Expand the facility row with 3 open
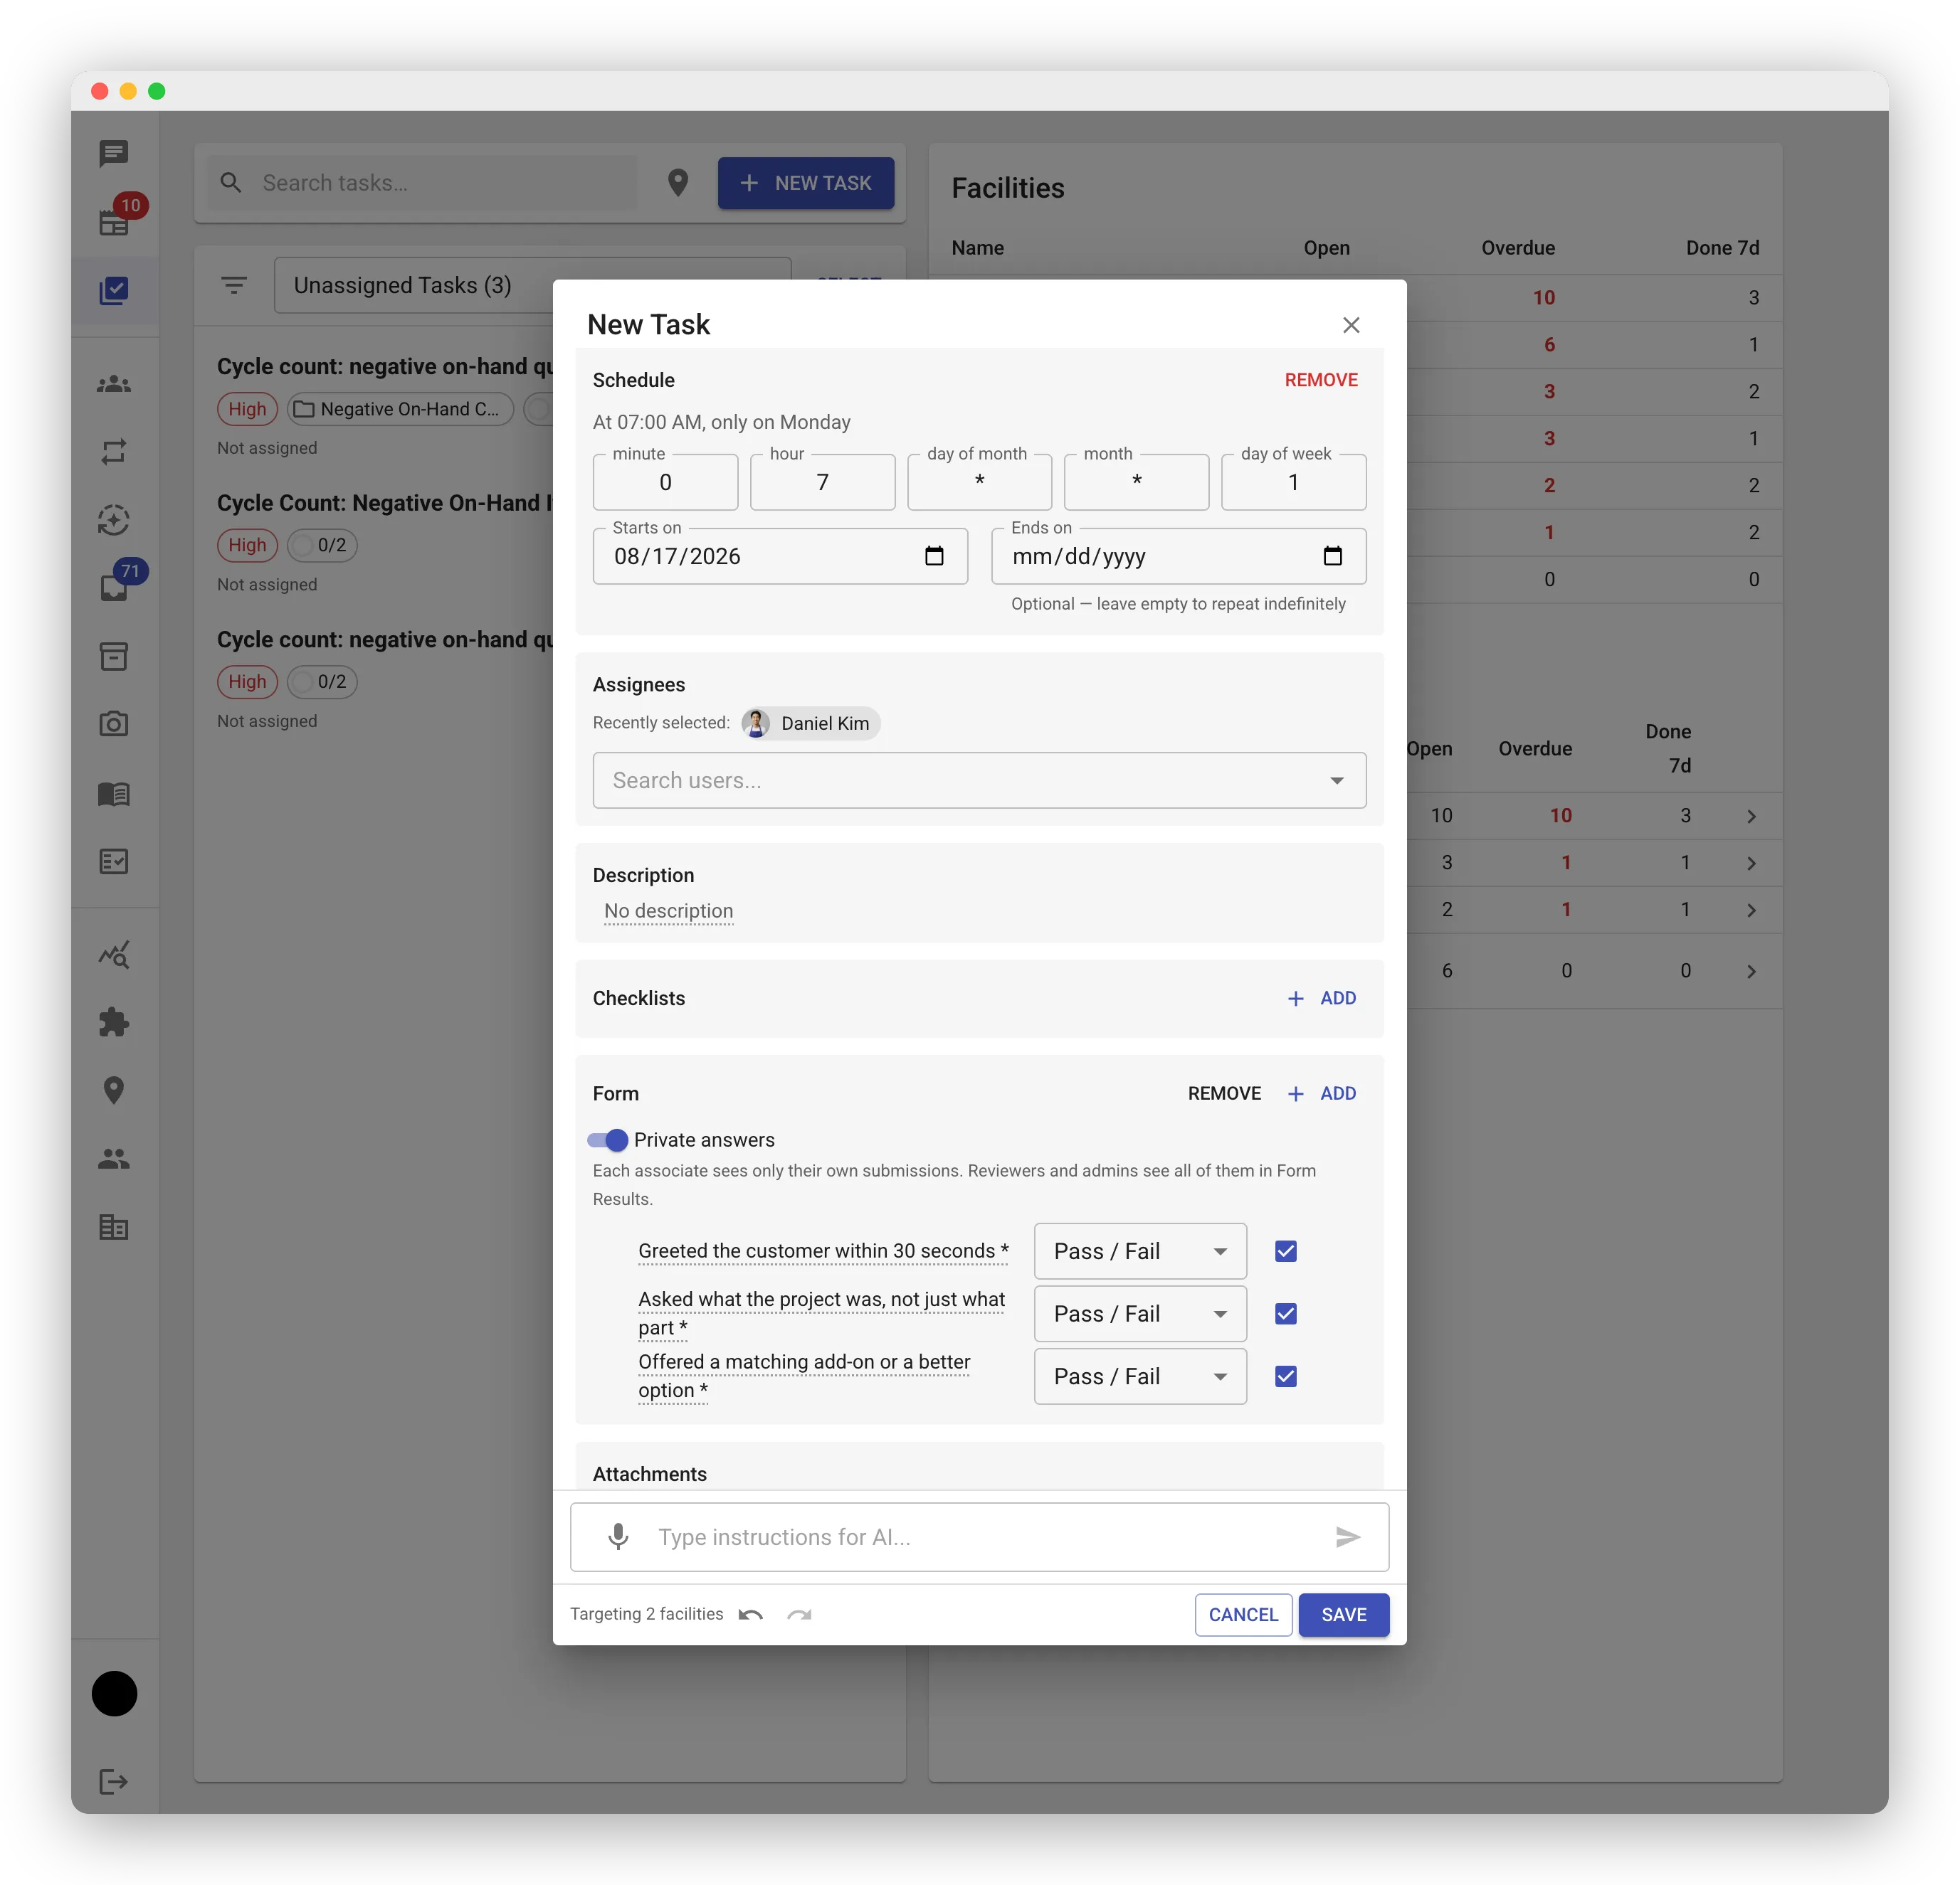Image resolution: width=1960 pixels, height=1885 pixels. [1751, 863]
